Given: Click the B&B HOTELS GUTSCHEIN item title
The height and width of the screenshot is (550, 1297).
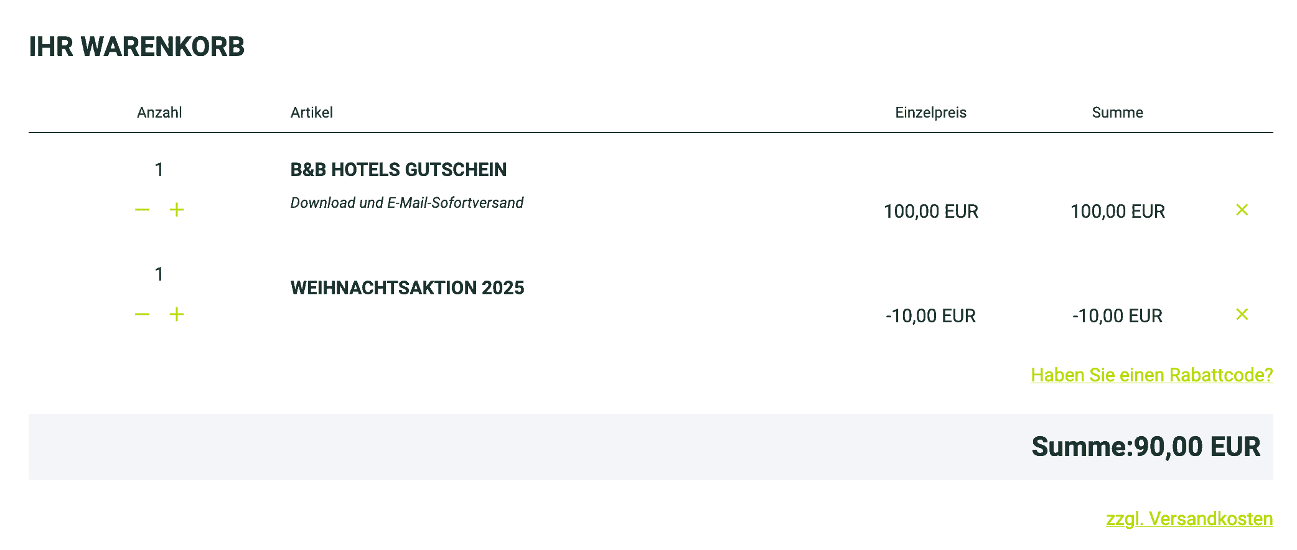Looking at the screenshot, I should 398,170.
